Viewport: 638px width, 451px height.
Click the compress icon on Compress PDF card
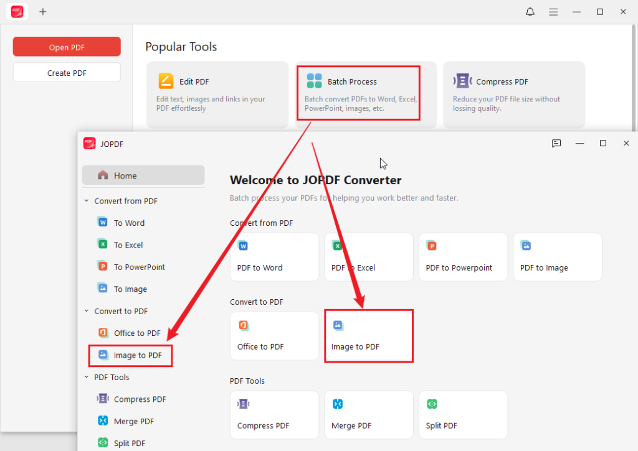coord(243,404)
